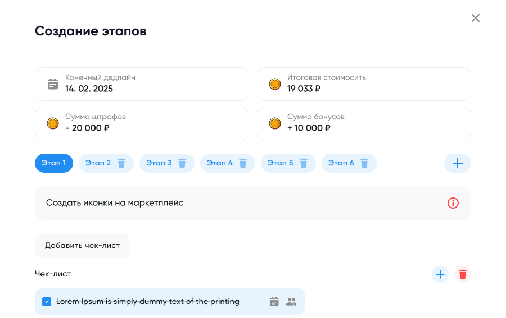Switch to the Этап 2 tab

(x=98, y=163)
